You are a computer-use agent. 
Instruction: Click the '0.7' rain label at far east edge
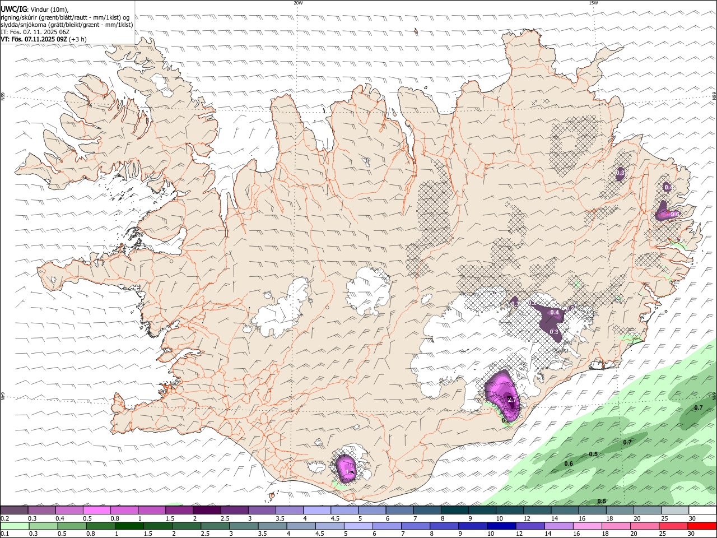[699, 407]
